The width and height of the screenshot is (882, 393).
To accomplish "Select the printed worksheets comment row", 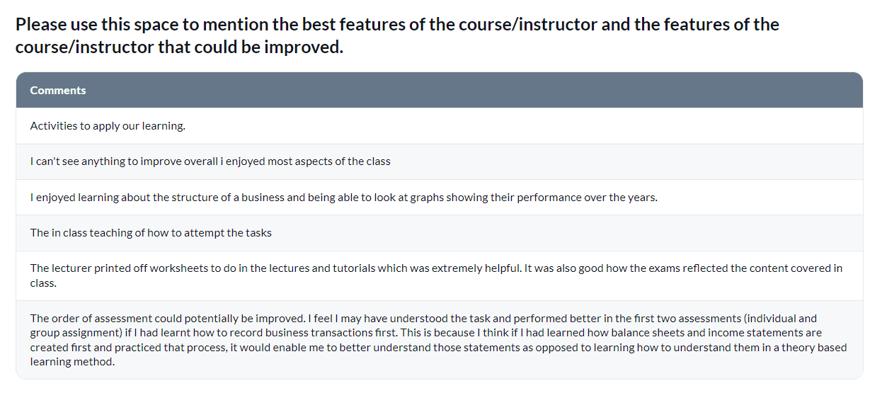I will click(x=440, y=275).
